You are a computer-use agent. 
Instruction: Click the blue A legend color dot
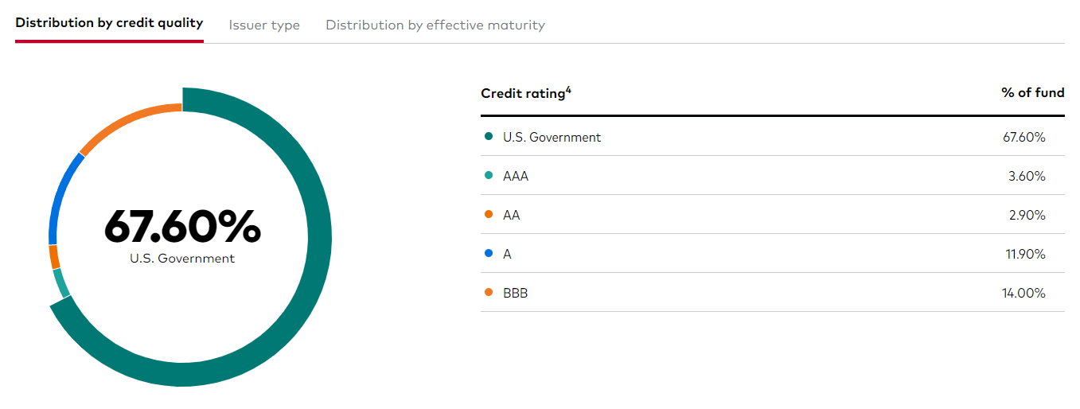[489, 254]
